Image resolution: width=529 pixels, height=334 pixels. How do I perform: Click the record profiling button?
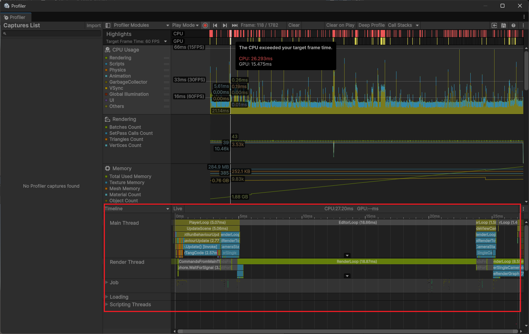pos(205,25)
